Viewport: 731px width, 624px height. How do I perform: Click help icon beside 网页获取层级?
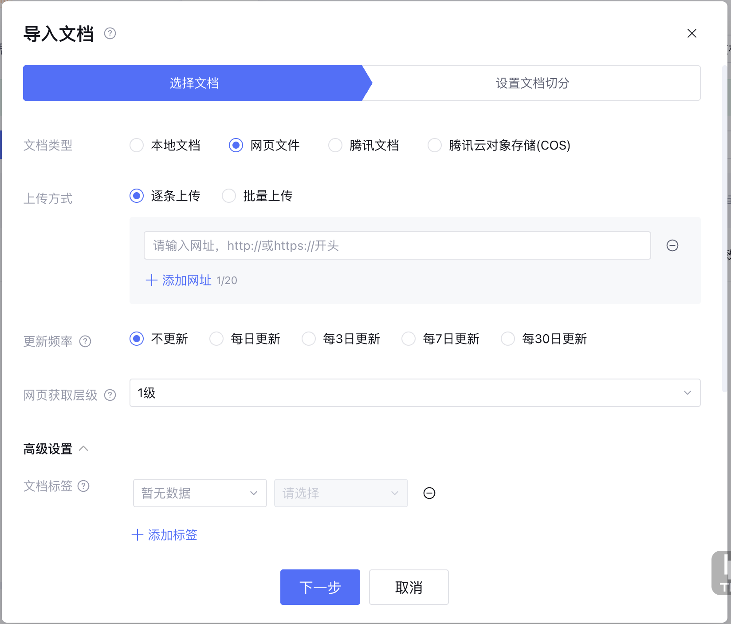coord(110,395)
